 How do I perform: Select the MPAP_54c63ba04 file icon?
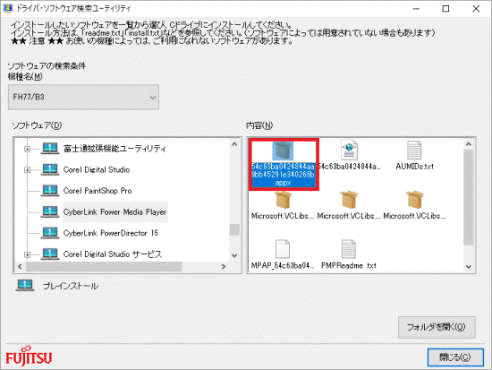(x=283, y=249)
